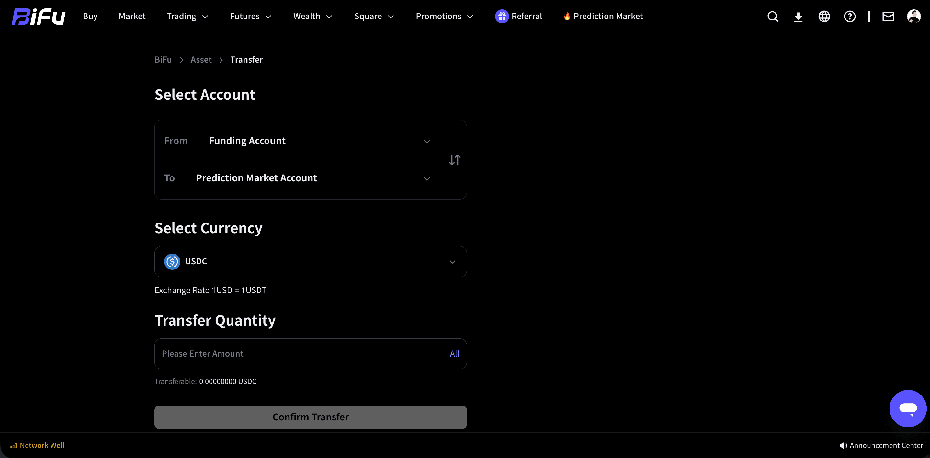Open the user profile avatar
Screen dimensions: 930x458
click(914, 16)
